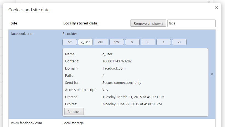Select the act cookie chip
Viewport: 225px width, 127px height.
(x=70, y=42)
